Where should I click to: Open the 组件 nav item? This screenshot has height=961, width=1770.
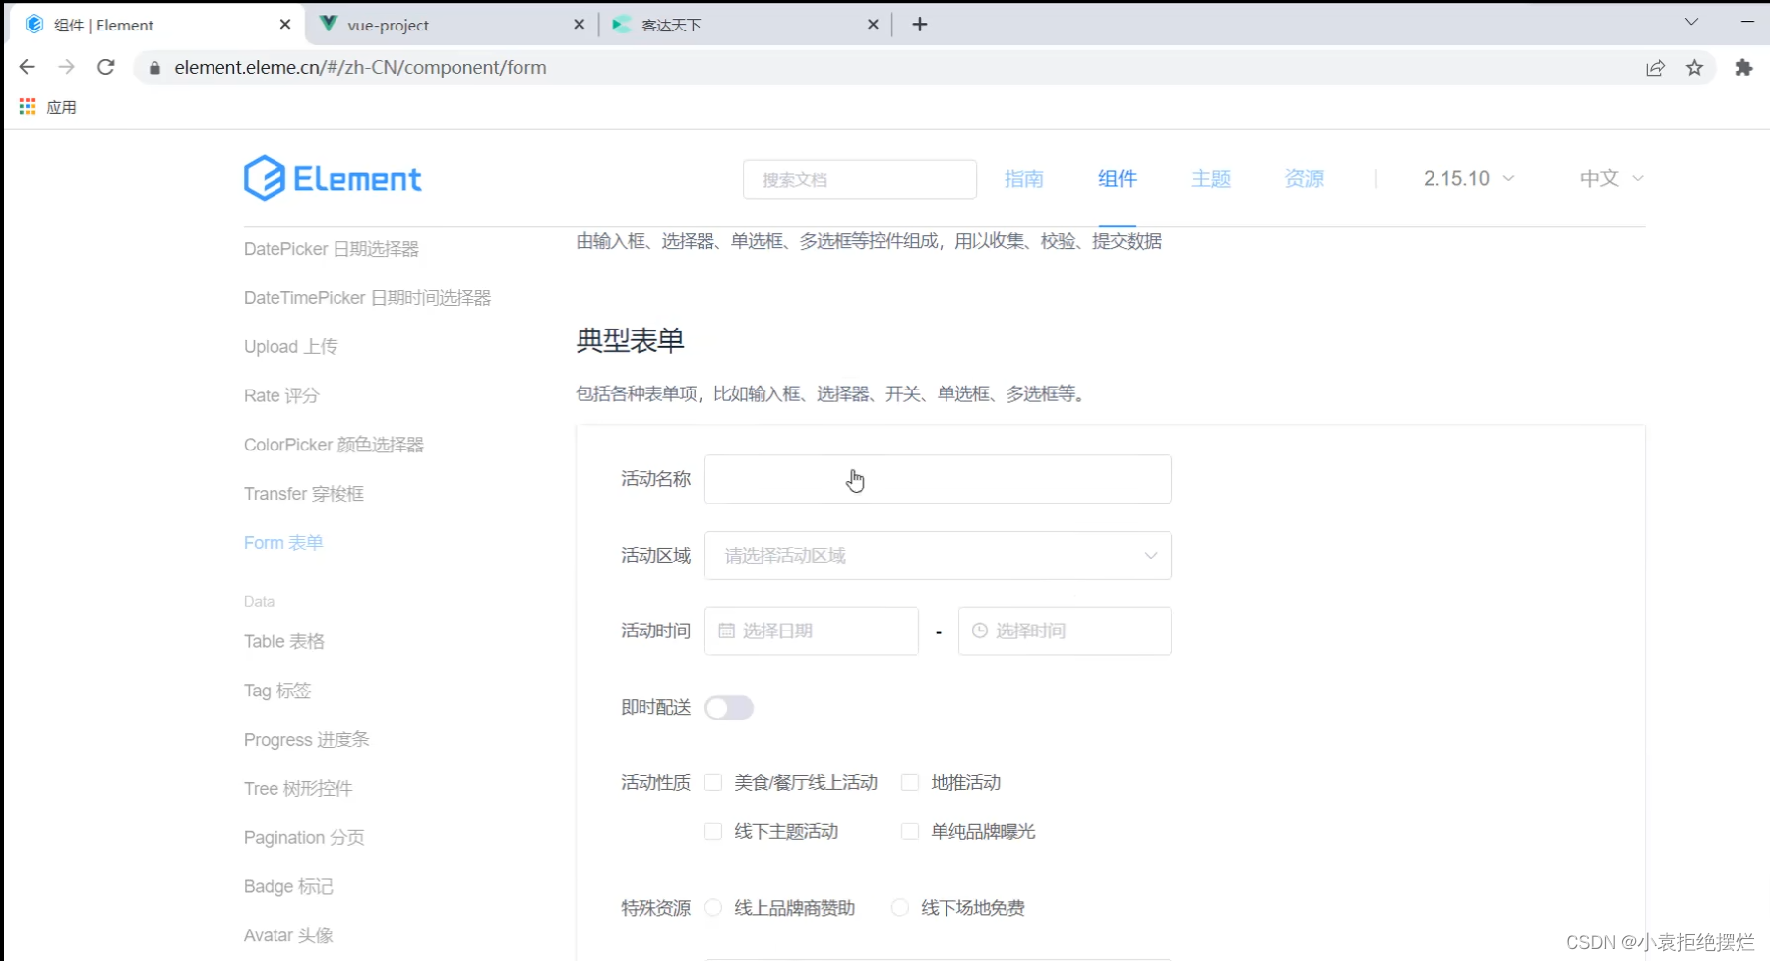[1118, 179]
